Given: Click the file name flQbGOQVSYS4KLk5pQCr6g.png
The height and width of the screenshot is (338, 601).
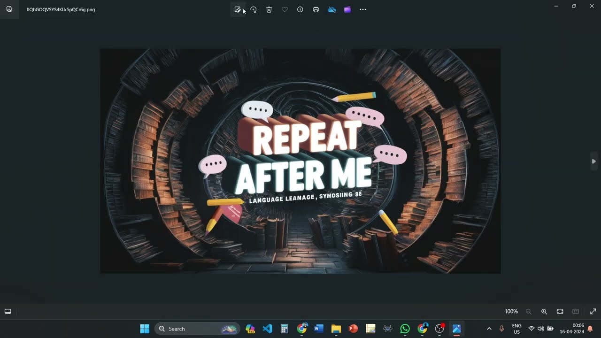Looking at the screenshot, I should [x=61, y=9].
